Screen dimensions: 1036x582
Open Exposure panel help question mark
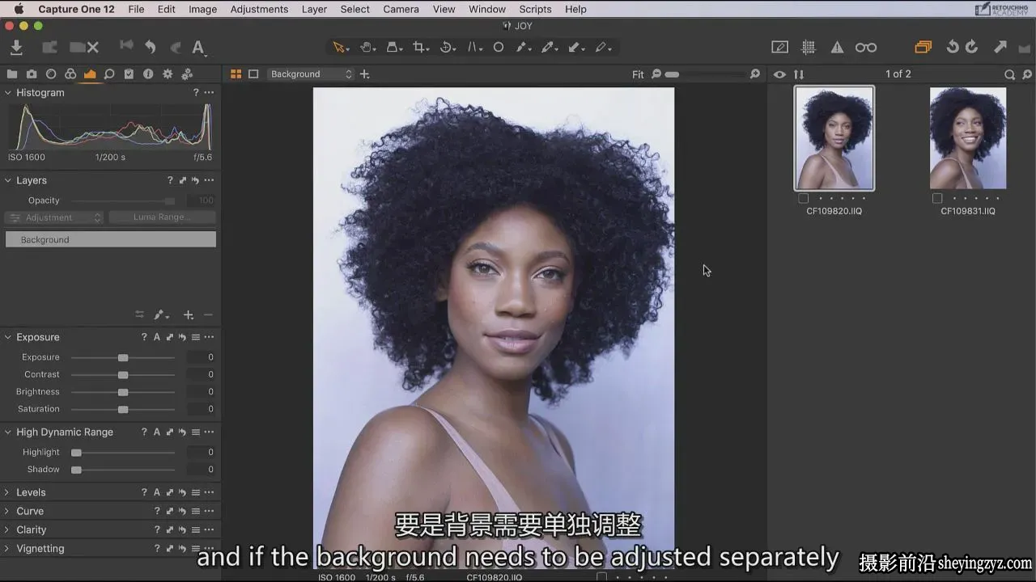pos(144,337)
